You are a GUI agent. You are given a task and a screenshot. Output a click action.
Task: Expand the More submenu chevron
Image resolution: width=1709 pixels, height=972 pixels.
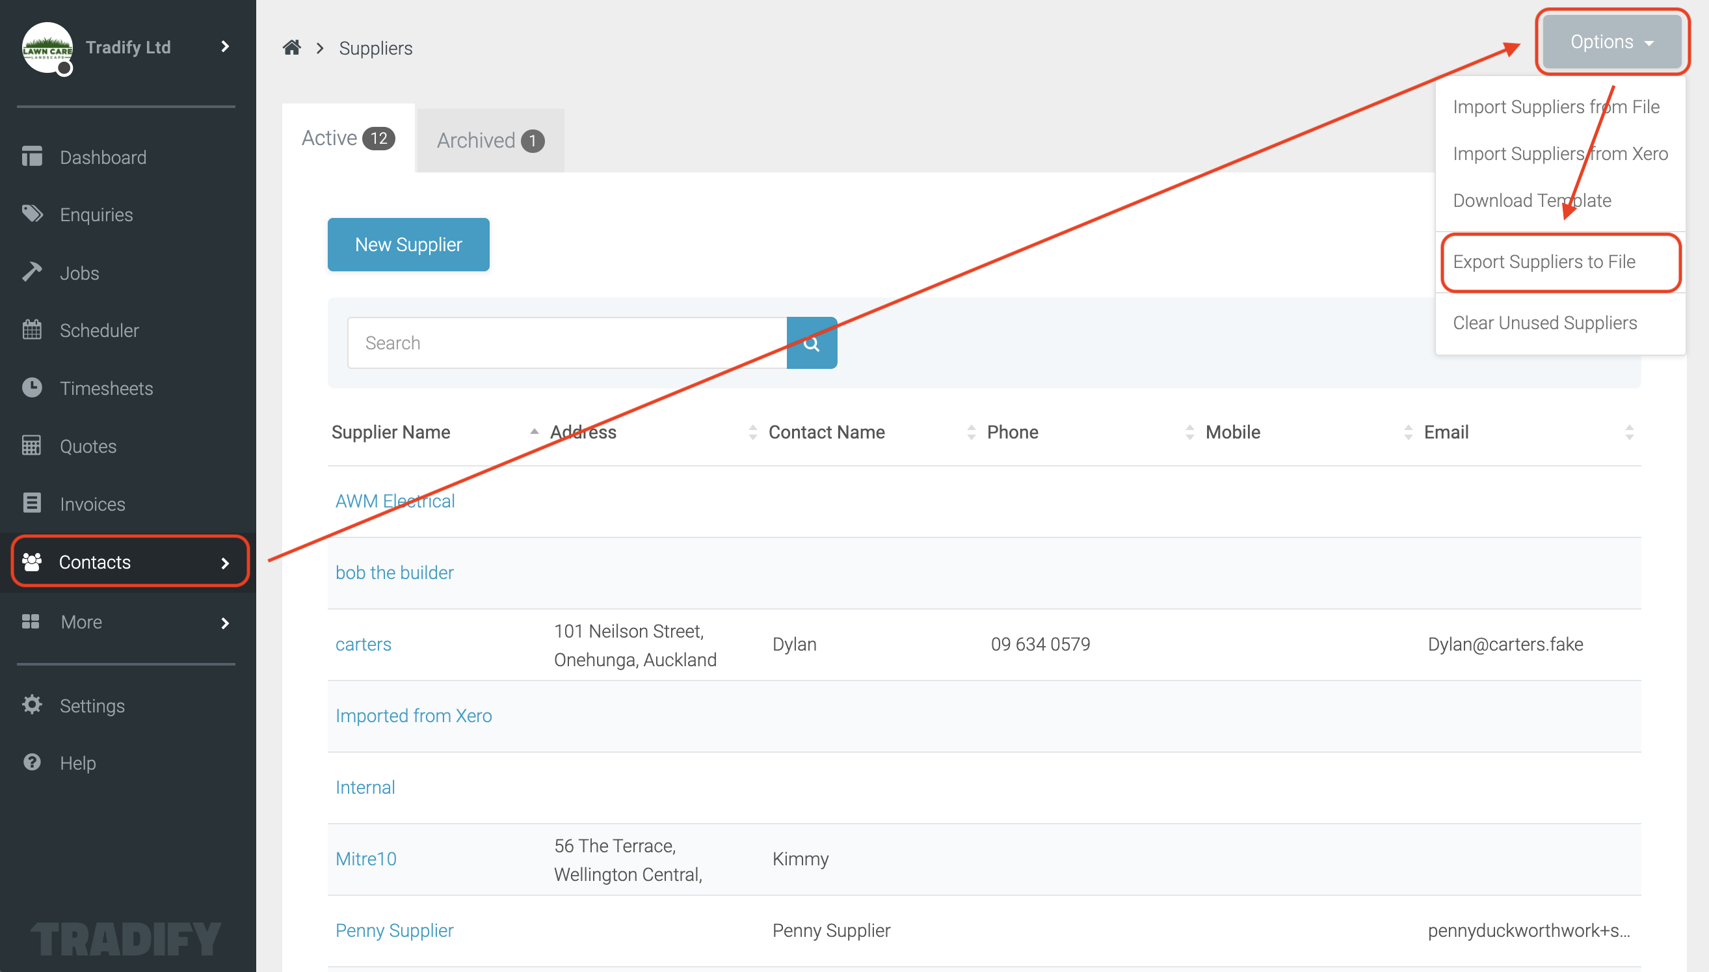(x=225, y=623)
